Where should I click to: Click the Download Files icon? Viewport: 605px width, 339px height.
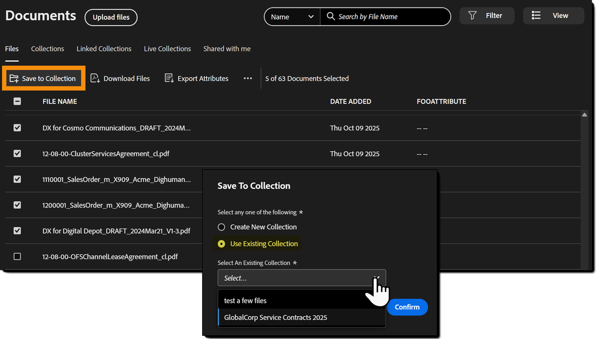95,78
